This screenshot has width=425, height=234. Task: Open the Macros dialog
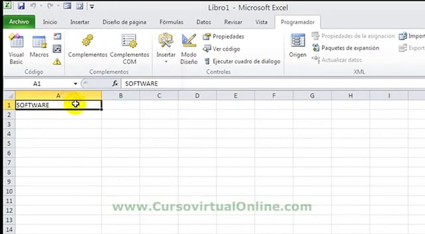[x=39, y=46]
